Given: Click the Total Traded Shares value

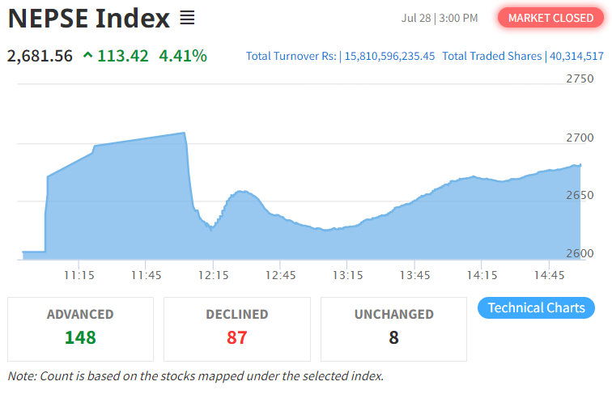Looking at the screenshot, I should pos(576,57).
